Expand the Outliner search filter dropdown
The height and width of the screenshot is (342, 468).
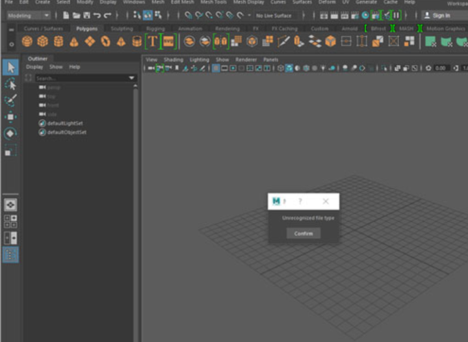tap(132, 78)
